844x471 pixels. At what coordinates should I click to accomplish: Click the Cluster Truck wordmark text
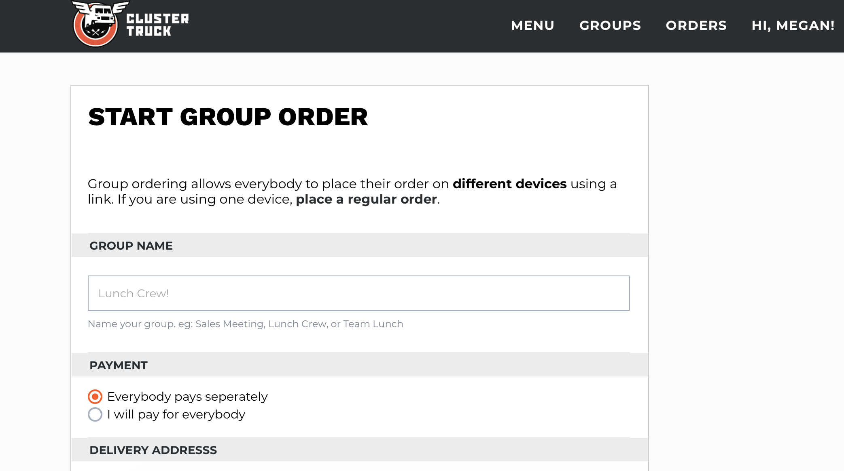(x=157, y=25)
